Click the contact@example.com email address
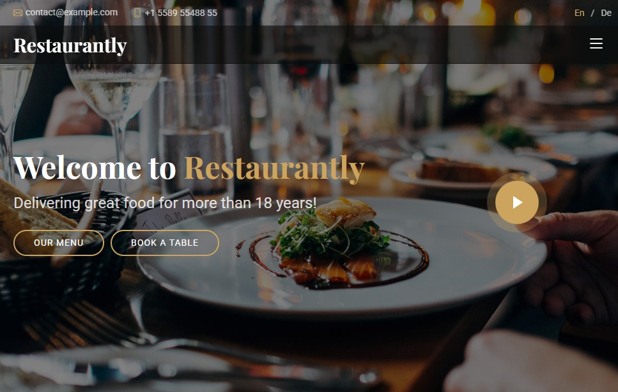The width and height of the screenshot is (618, 392). coord(72,13)
